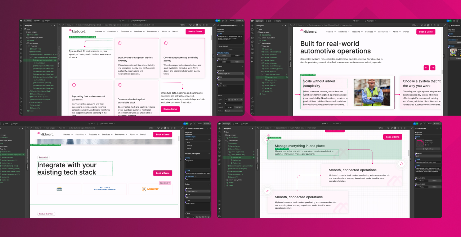Open Add elements plus icon in Tyre Managements window

[x=21, y=25]
